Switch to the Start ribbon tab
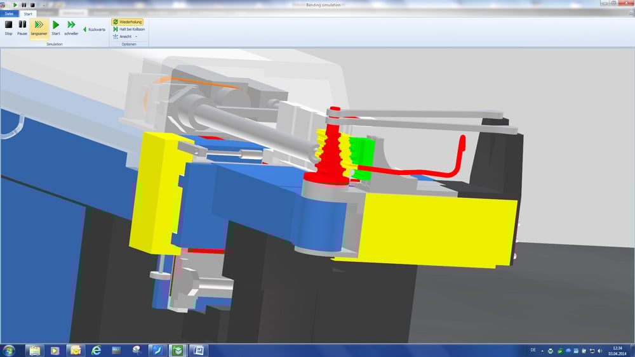Viewport: 635px width, 357px height. 27,13
